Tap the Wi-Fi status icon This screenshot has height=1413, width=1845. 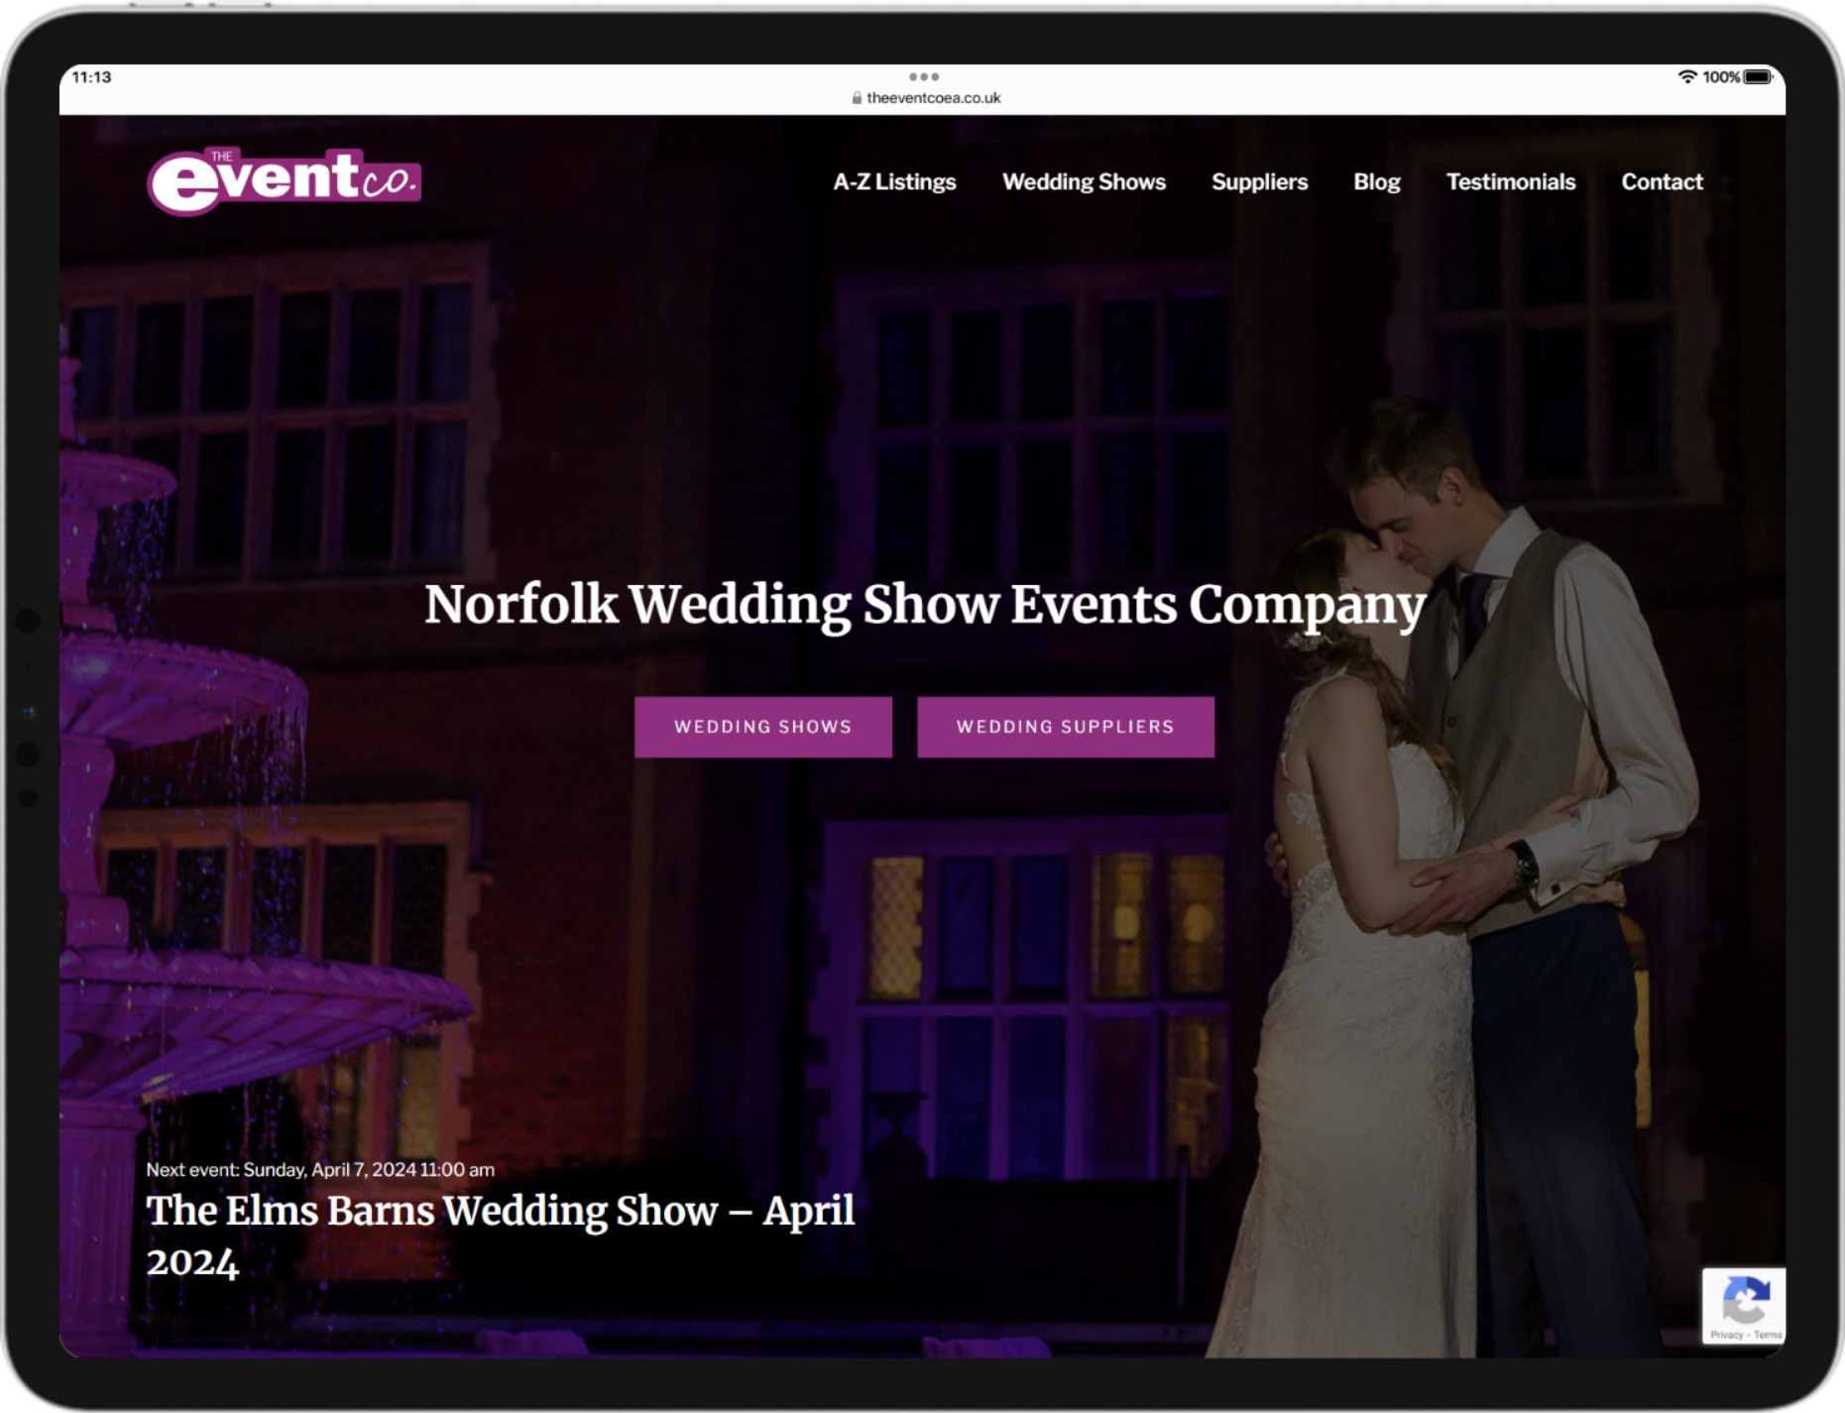[1686, 76]
